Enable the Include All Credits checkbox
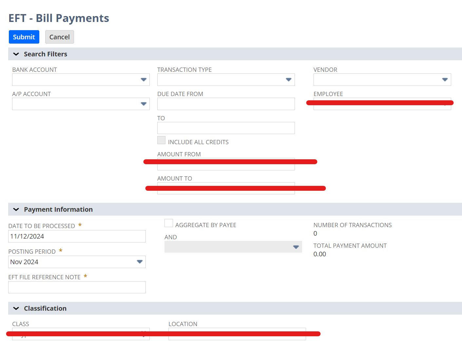The height and width of the screenshot is (351, 462). tap(161, 140)
